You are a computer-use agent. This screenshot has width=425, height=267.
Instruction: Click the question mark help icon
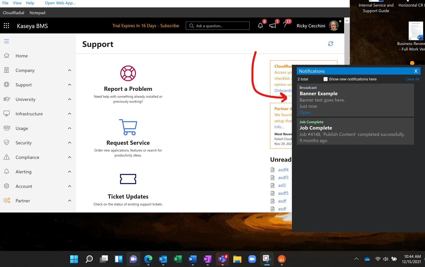[x=285, y=26]
